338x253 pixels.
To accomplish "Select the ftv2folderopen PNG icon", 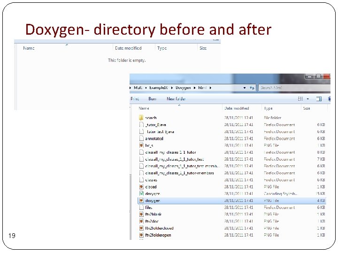I will pyautogui.click(x=141, y=235).
